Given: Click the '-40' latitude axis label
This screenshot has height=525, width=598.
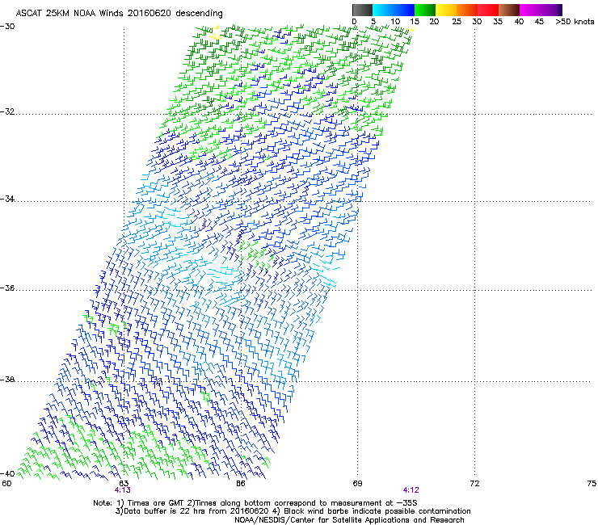Looking at the screenshot, I should coord(7,473).
